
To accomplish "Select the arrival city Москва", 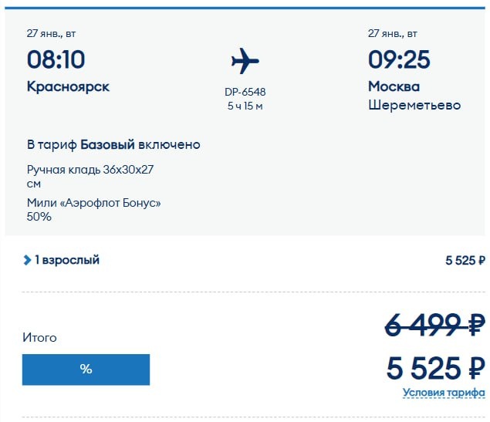I will [x=394, y=86].
